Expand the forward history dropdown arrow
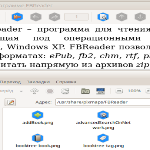 click(x=21, y=91)
